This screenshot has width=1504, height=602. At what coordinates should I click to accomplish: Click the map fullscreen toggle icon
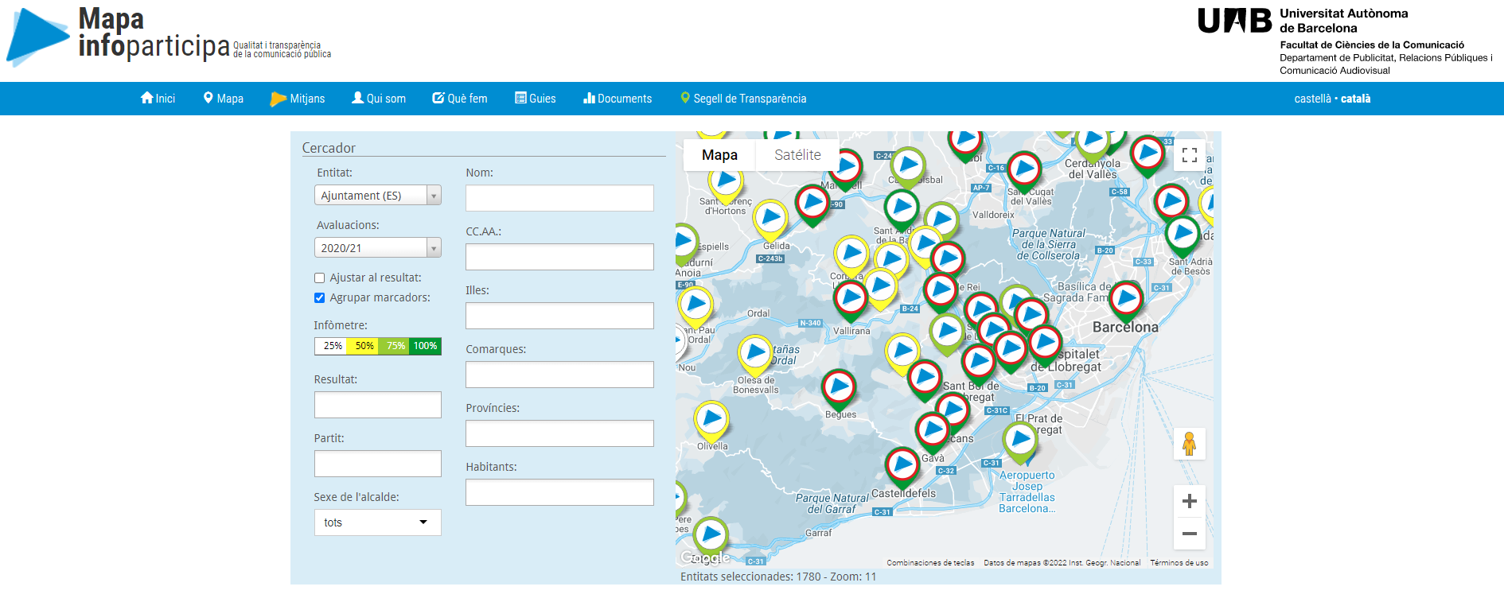(1189, 155)
